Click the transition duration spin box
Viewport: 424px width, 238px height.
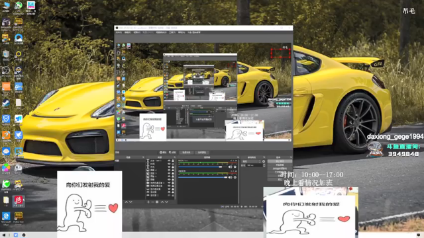[x=256, y=165]
